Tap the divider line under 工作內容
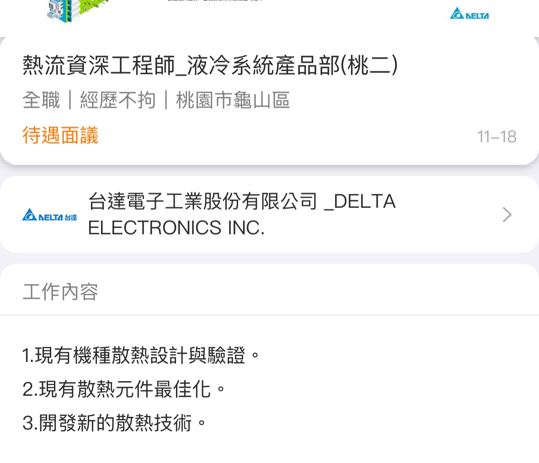This screenshot has width=539, height=463. [269, 315]
